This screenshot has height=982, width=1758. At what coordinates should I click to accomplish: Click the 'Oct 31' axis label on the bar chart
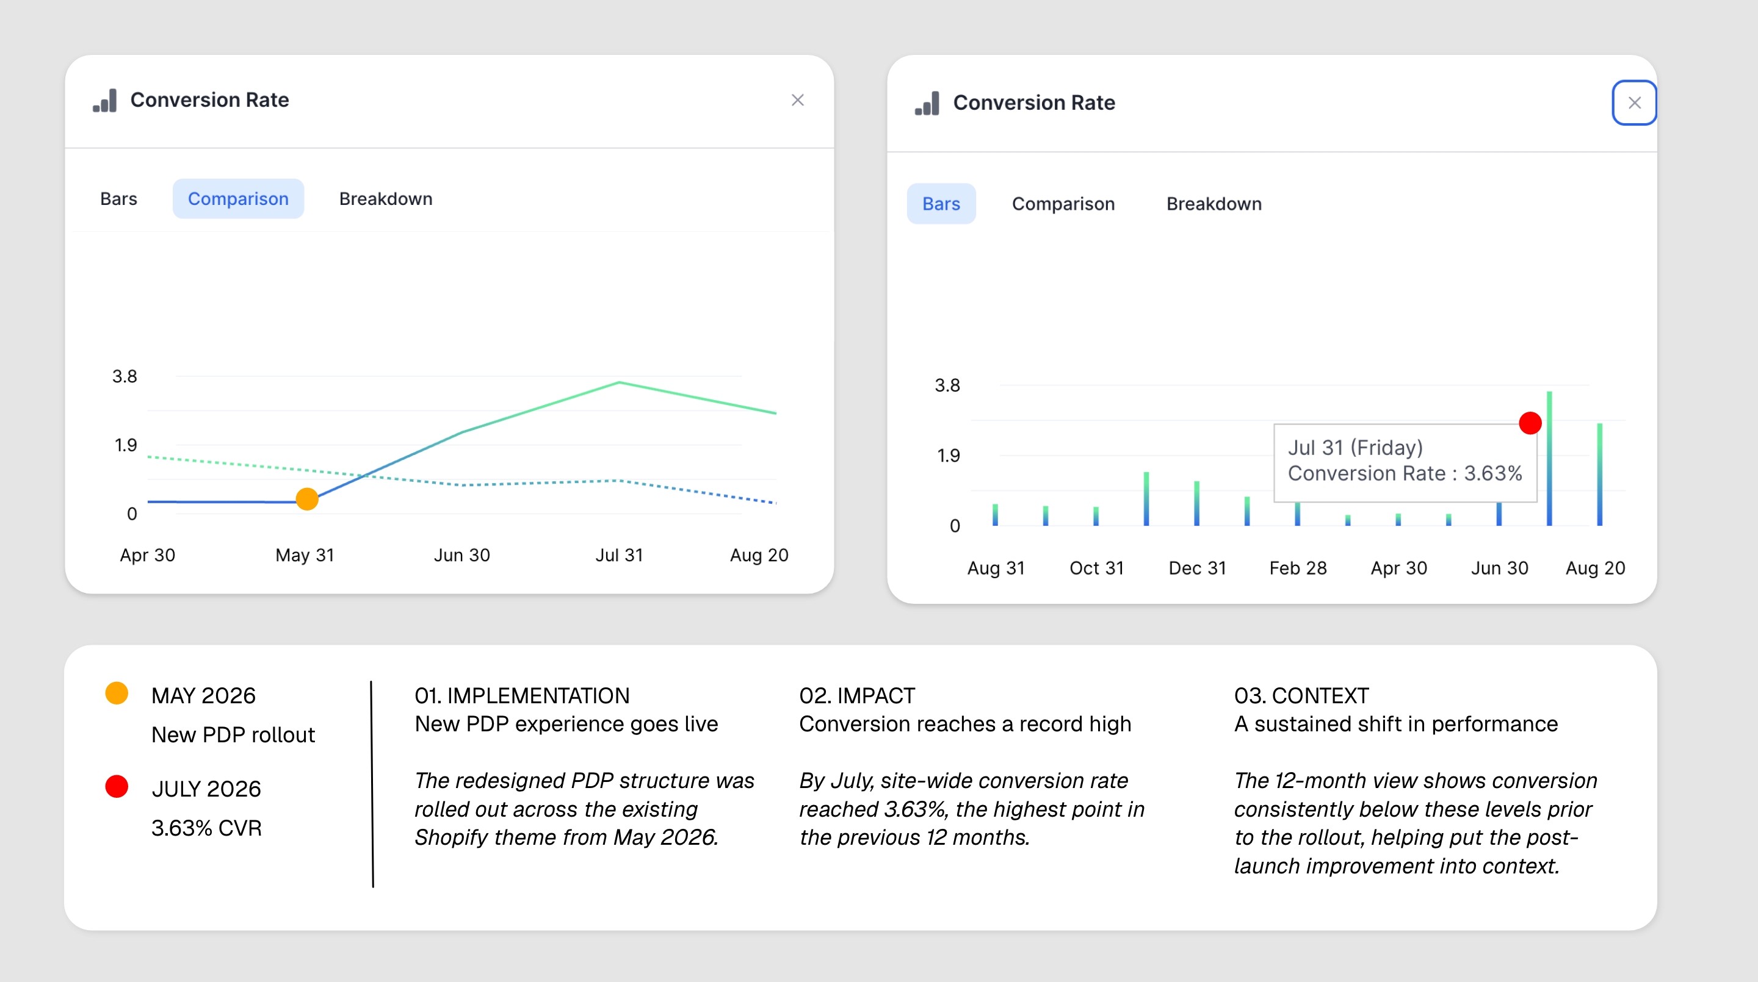pyautogui.click(x=1097, y=568)
